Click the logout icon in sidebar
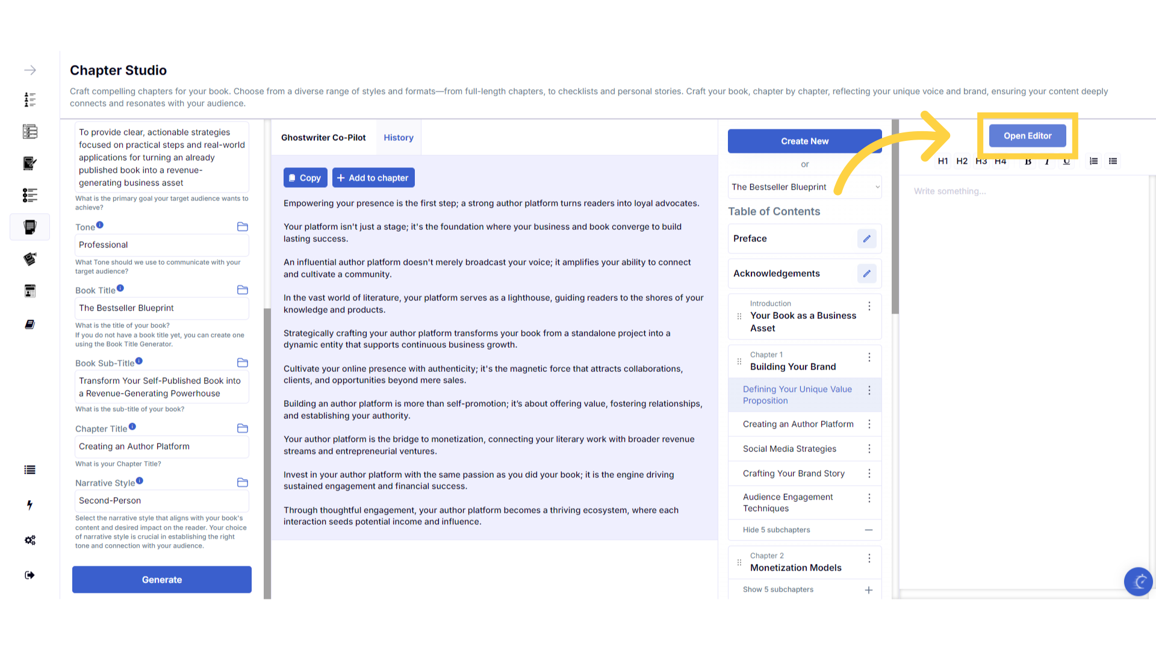The height and width of the screenshot is (650, 1156). click(30, 575)
